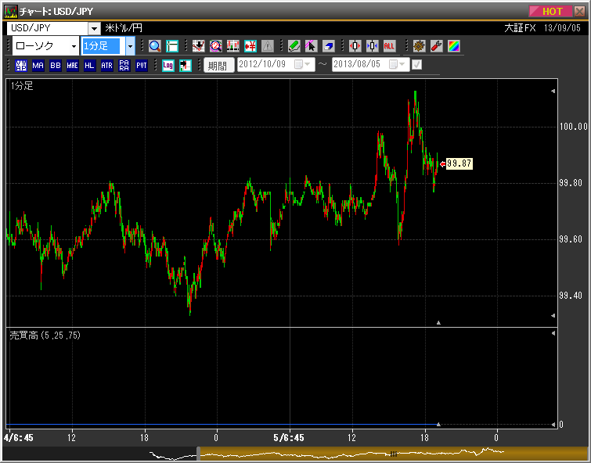
Task: Toggle the checkbox beside the end date
Action: click(416, 65)
